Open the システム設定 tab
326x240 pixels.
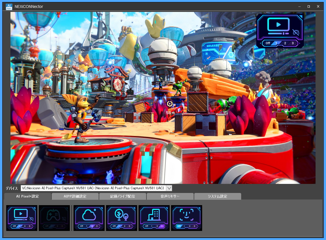click(217, 196)
